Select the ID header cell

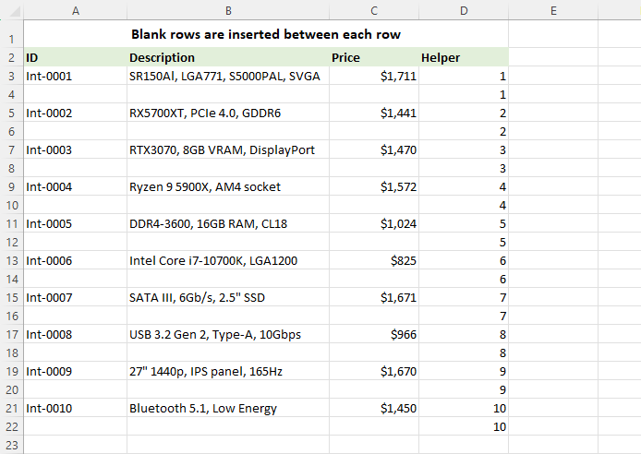click(75, 57)
